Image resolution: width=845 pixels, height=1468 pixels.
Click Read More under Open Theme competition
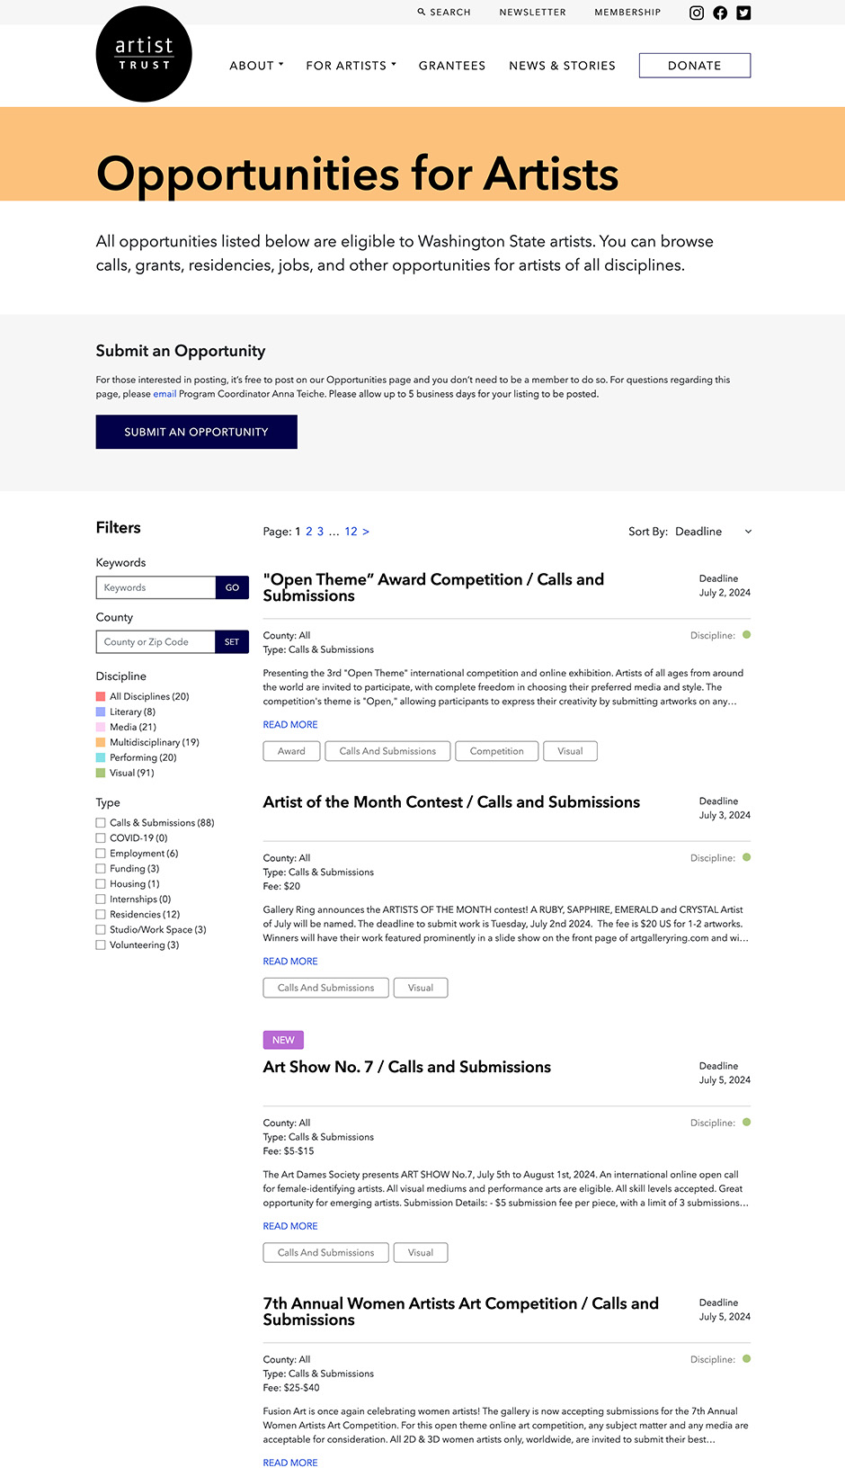tap(290, 725)
